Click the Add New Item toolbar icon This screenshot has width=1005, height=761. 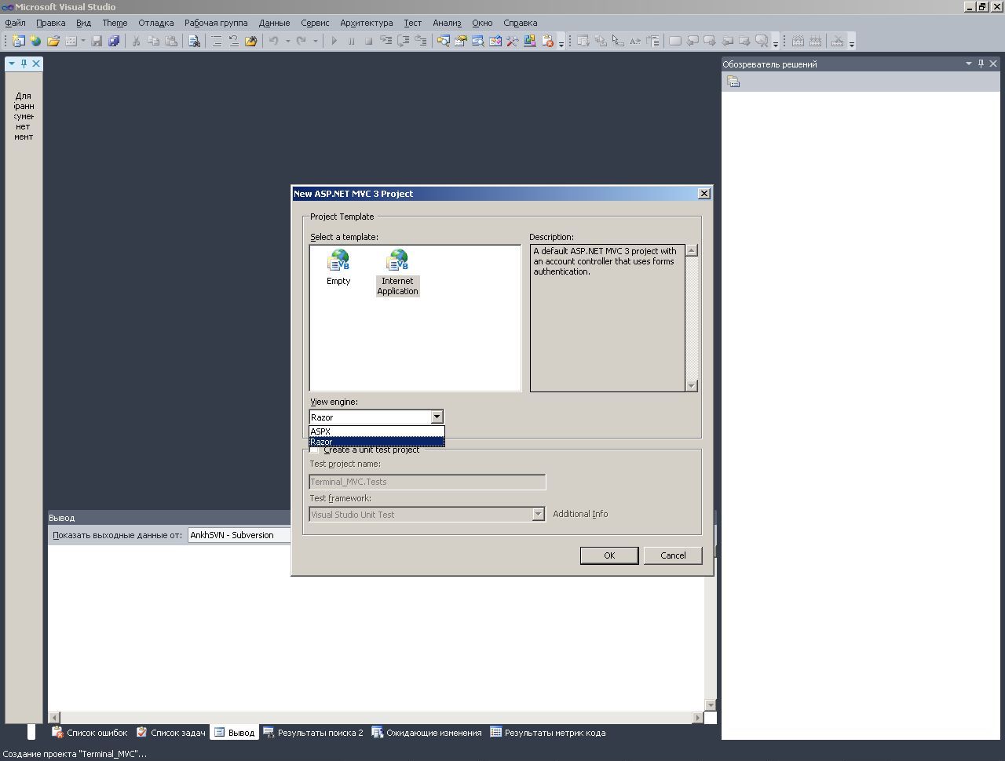pyautogui.click(x=71, y=41)
